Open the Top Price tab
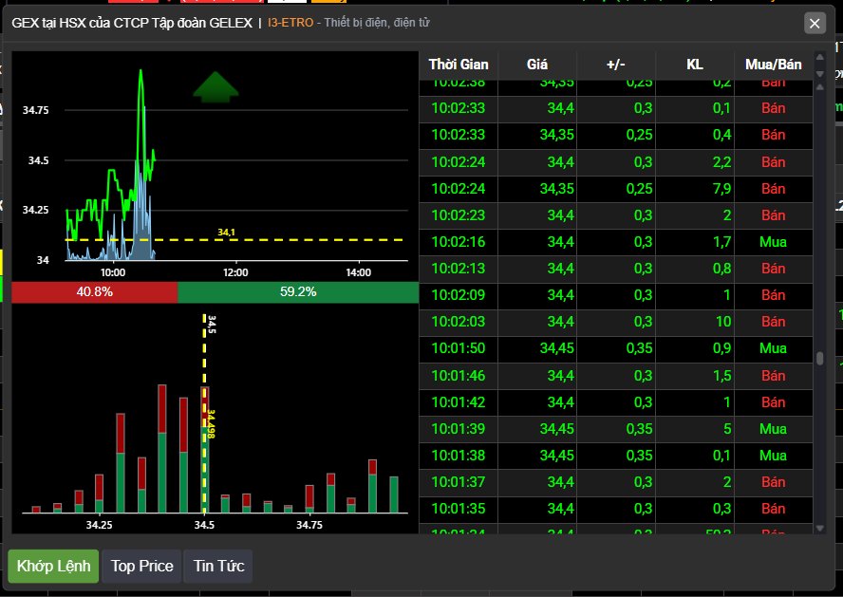This screenshot has width=843, height=597. (142, 566)
